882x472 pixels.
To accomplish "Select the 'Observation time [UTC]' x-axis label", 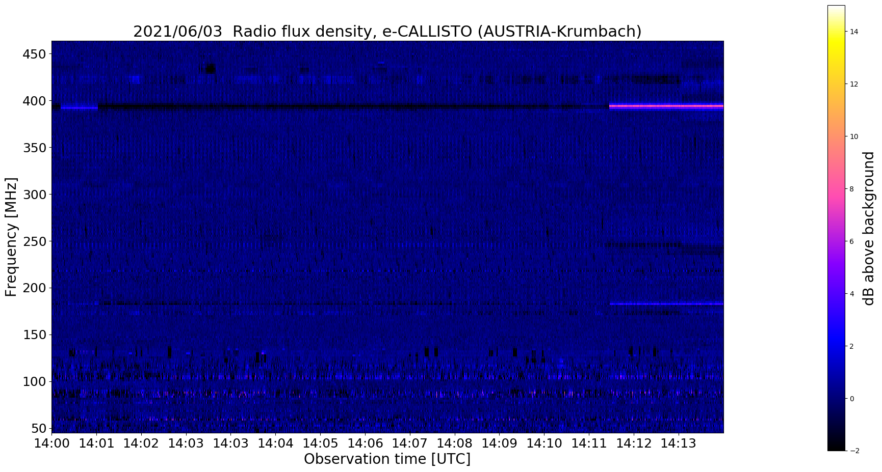I will point(387,459).
